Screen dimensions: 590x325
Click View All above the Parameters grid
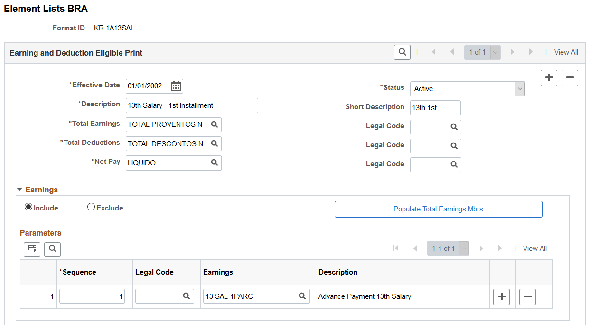point(534,248)
